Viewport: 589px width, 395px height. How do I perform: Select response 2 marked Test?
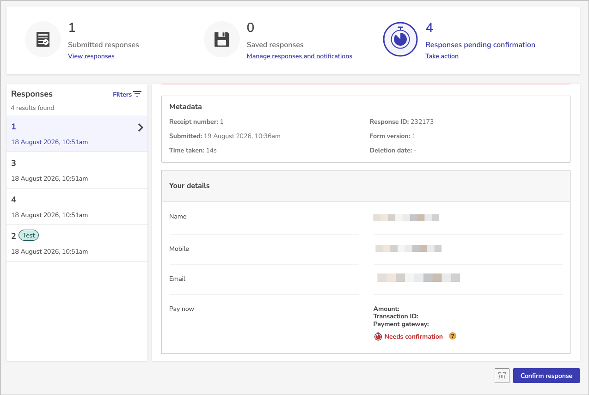coord(77,243)
